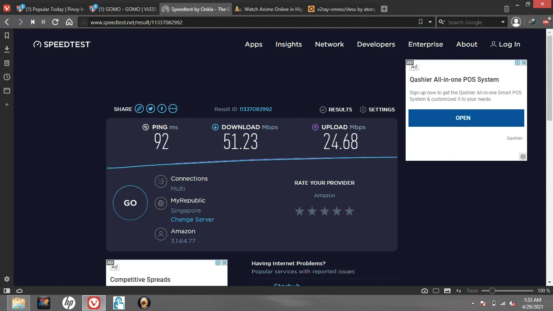Rate provider with the first star

300,211
